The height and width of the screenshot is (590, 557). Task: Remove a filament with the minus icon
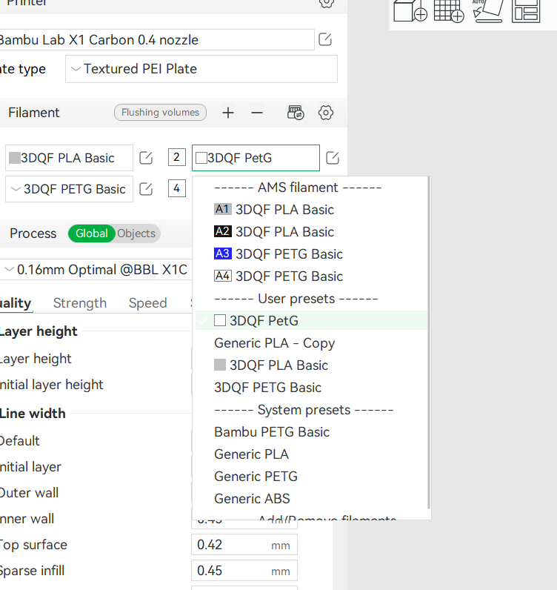(257, 113)
